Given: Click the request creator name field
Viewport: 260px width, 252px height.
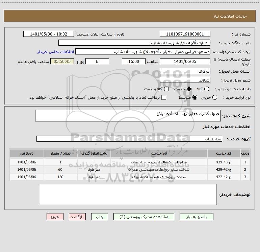Looking at the screenshot, I should tap(143, 52).
